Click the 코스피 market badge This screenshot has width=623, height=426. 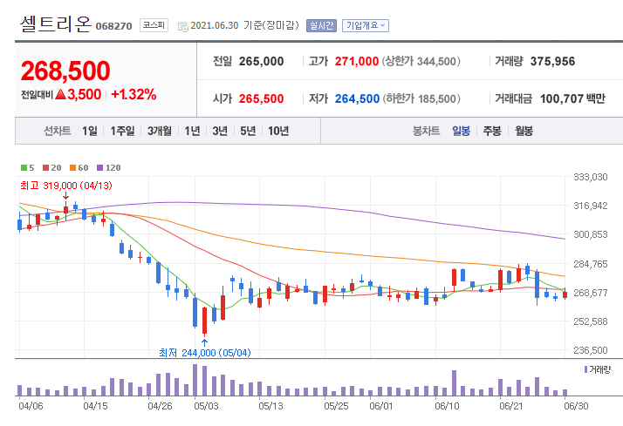click(154, 25)
